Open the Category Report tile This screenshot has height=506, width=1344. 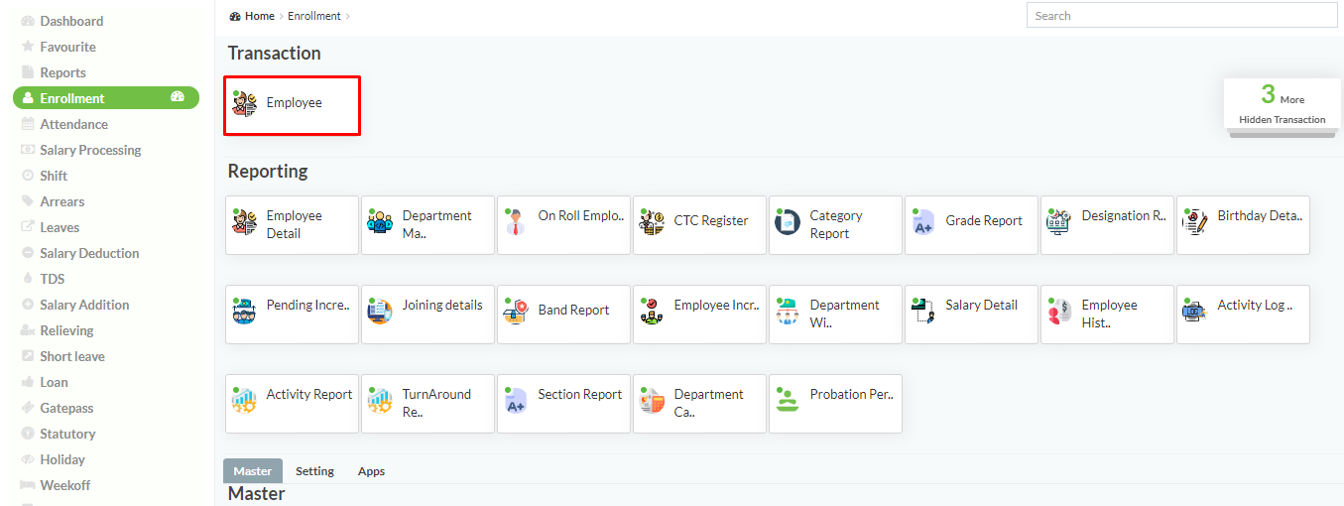coord(835,225)
